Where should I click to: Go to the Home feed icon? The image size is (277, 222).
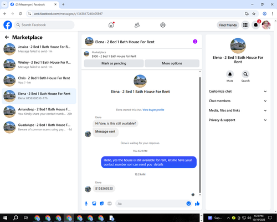[111, 25]
